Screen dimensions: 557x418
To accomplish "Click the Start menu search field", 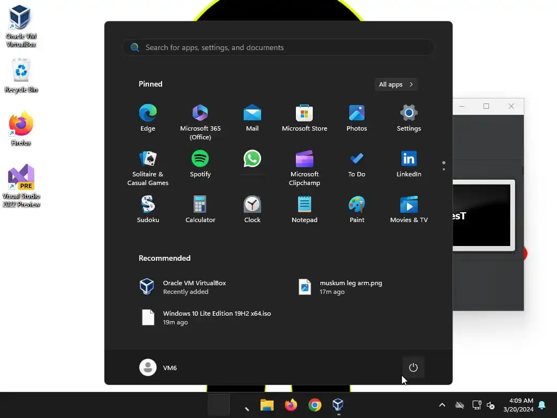I will (278, 48).
